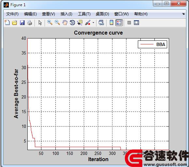Viewport: 189px width, 167px height.
Task: Click the y-axis tick label 40
Action: [x=23, y=38]
